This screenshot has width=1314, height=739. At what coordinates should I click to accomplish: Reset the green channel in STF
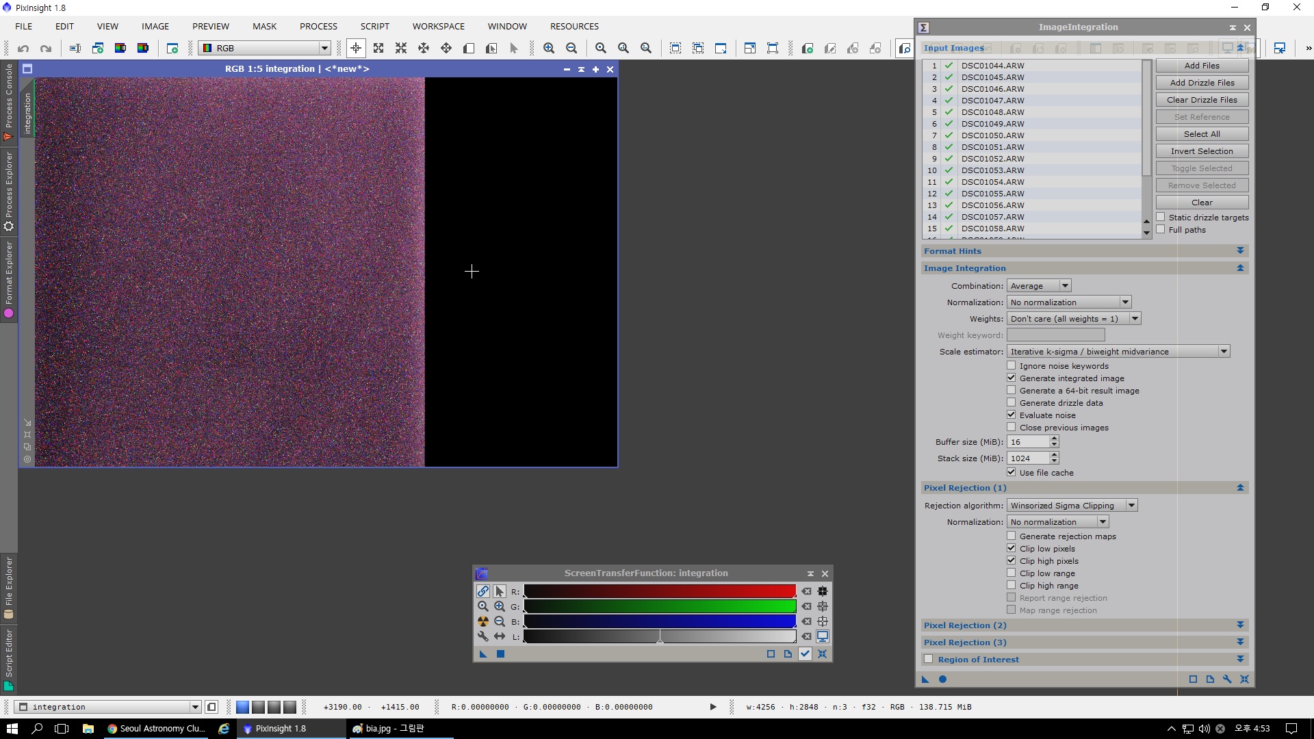[807, 606]
